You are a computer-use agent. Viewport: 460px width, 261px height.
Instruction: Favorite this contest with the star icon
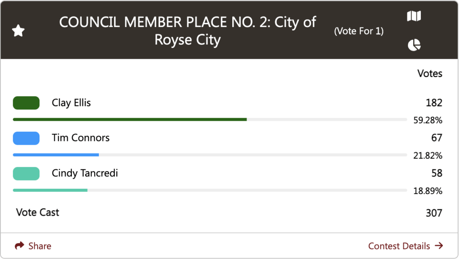tap(18, 31)
